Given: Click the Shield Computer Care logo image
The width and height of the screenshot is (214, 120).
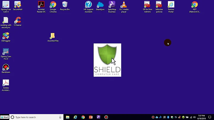Looking at the screenshot, I should coord(107,60).
